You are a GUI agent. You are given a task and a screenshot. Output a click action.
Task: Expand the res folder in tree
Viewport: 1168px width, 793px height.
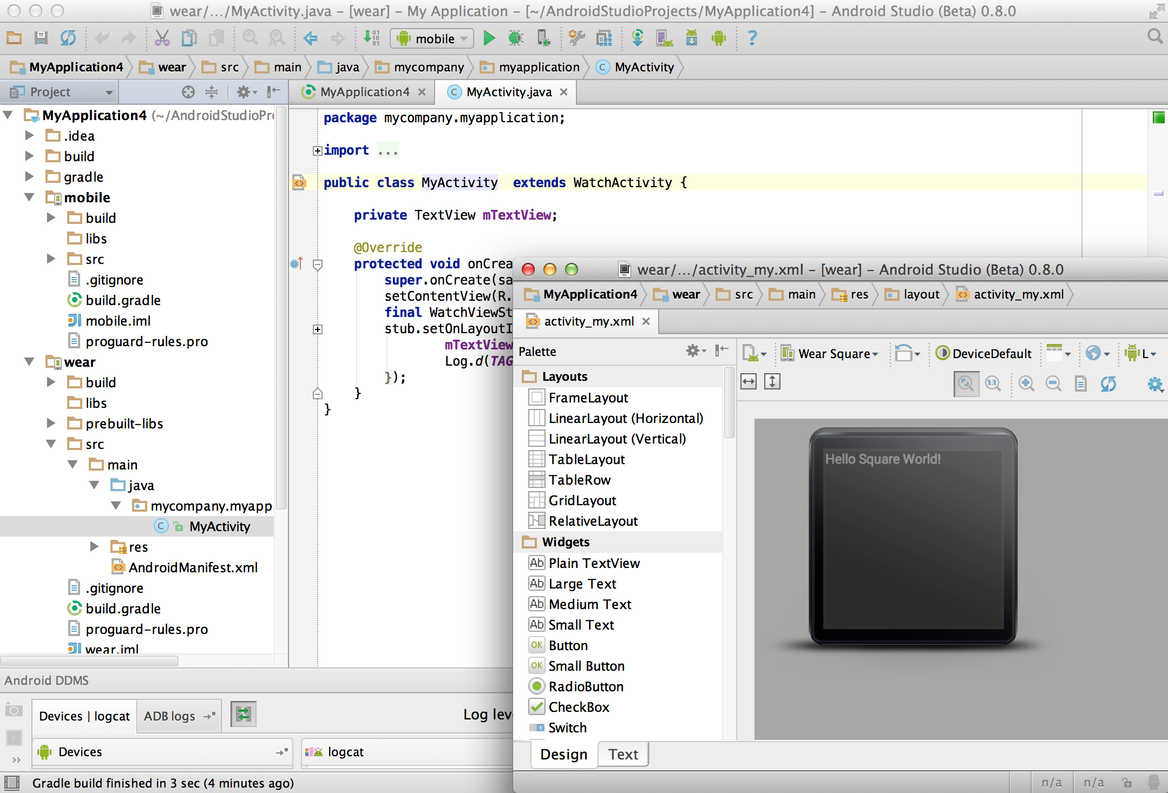[94, 547]
